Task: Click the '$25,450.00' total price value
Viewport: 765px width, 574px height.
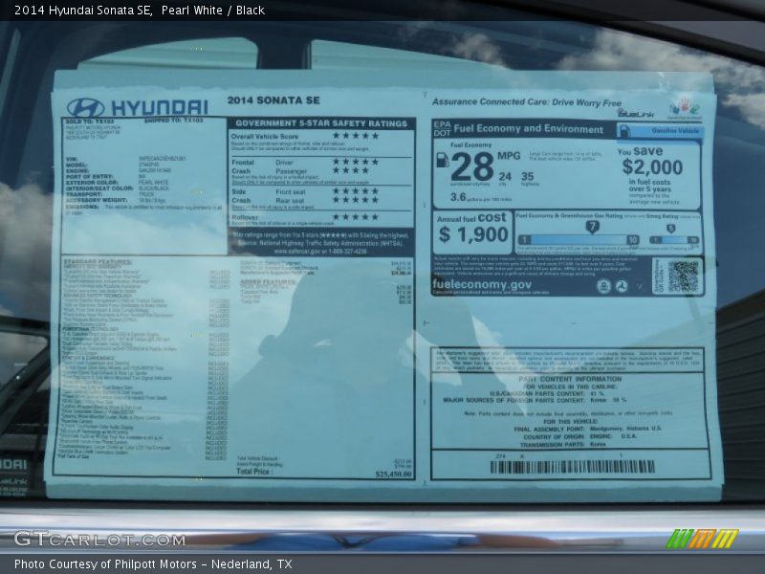Action: (x=393, y=475)
